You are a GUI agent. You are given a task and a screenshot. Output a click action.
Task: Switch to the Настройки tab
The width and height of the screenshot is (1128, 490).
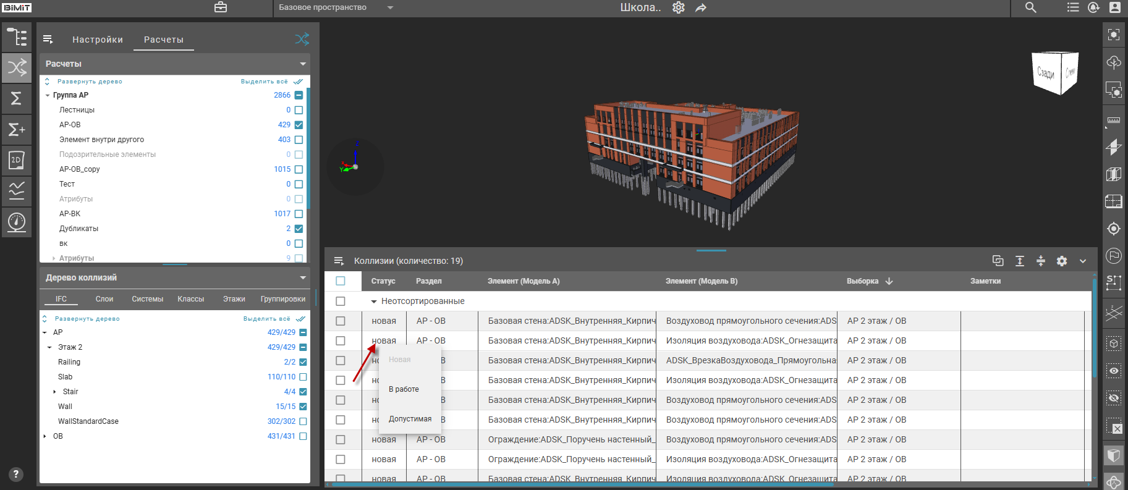click(97, 40)
